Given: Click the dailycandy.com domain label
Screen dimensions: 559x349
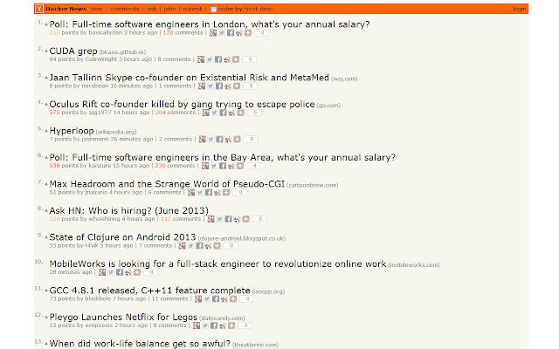Looking at the screenshot, I should [x=222, y=318].
